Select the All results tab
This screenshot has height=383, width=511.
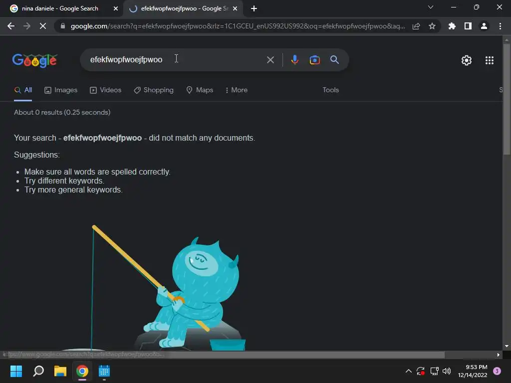click(23, 90)
